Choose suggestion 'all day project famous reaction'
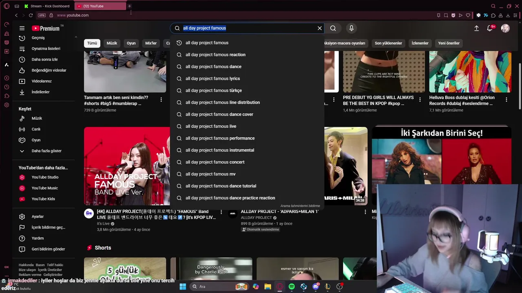522x293 pixels. point(247,55)
